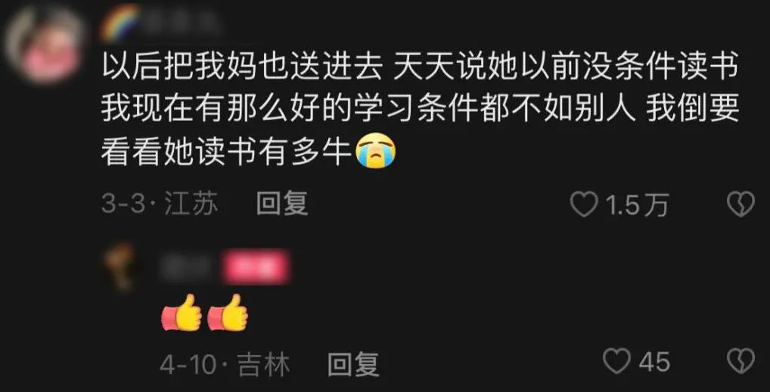Tap the 1.5万 like count

637,204
